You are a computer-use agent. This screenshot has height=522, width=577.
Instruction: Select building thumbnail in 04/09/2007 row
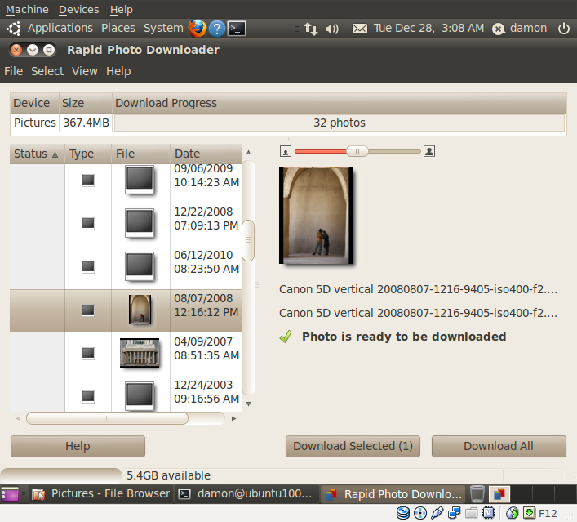(140, 353)
